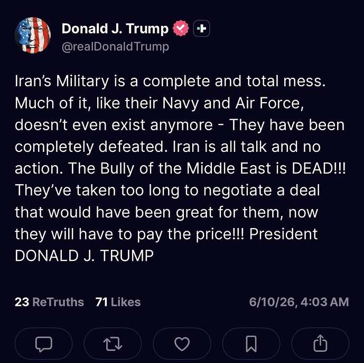Open the flag-painted profile avatar
The image size is (364, 363).
click(x=33, y=35)
